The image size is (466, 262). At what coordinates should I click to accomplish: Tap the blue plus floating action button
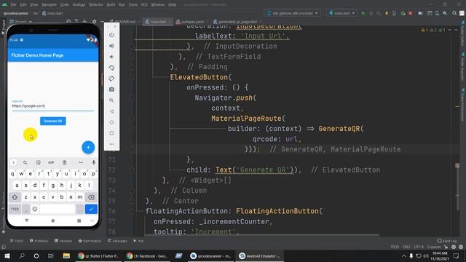(88, 147)
